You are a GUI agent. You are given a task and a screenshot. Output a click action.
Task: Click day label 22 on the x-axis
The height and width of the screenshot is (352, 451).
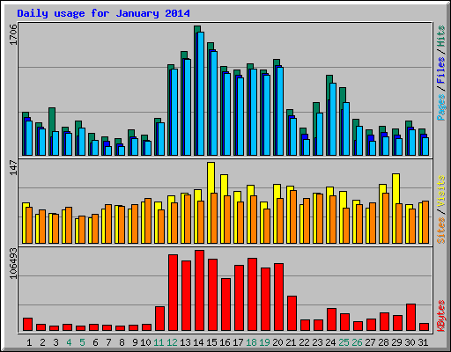(304, 342)
